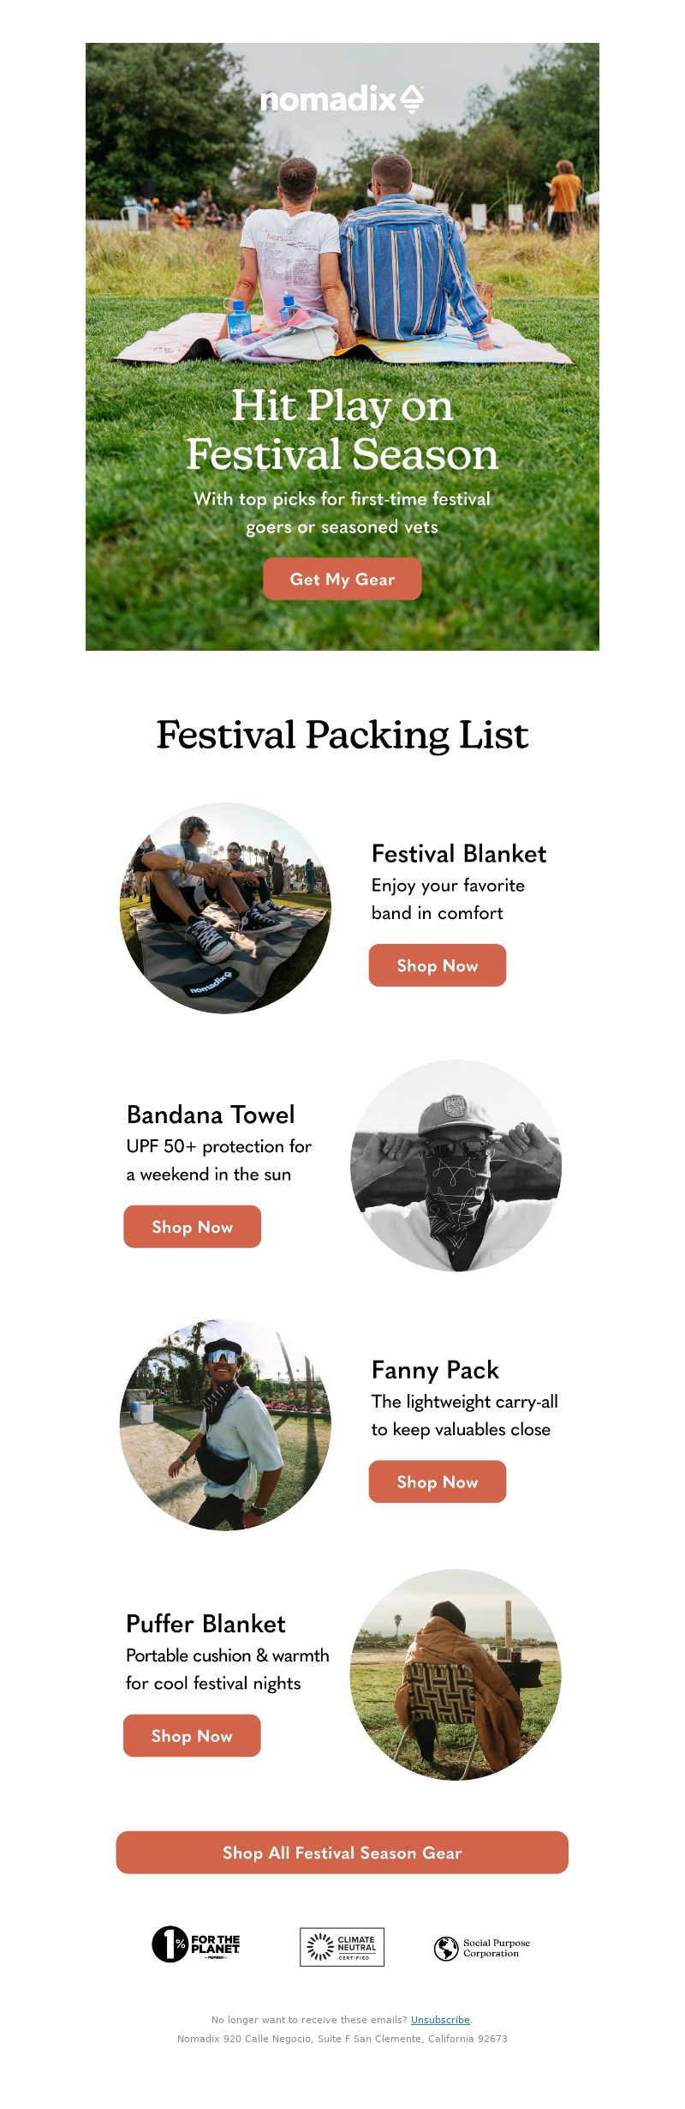Open the Bandana Towel black-and-white photo

456,1166
